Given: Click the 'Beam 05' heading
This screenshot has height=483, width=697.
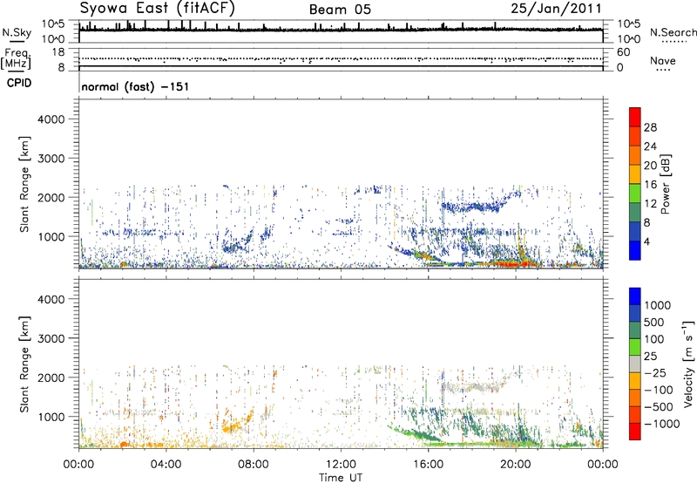Looking at the screenshot, I should [340, 10].
